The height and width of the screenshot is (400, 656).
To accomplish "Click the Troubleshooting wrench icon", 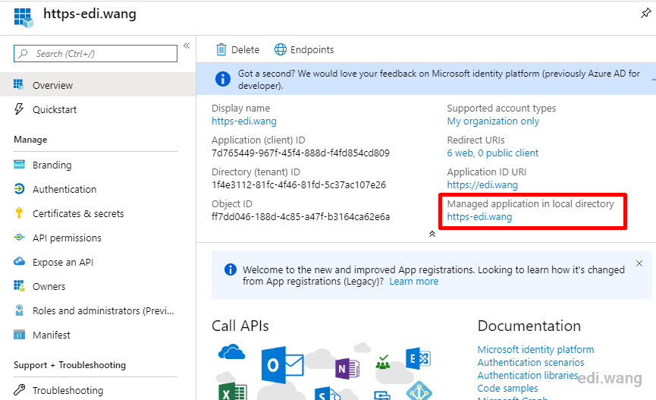I will (19, 390).
